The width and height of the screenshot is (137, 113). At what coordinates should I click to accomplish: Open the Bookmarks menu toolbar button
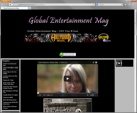134,5
